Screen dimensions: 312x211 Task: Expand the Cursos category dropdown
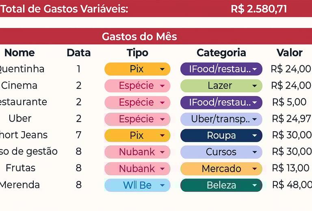255,152
